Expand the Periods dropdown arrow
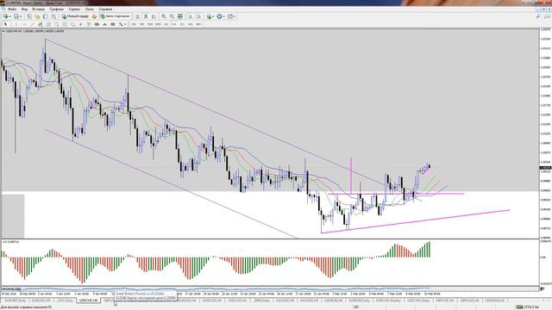Image resolution: width=552 pixels, height=310 pixels. 224,16
